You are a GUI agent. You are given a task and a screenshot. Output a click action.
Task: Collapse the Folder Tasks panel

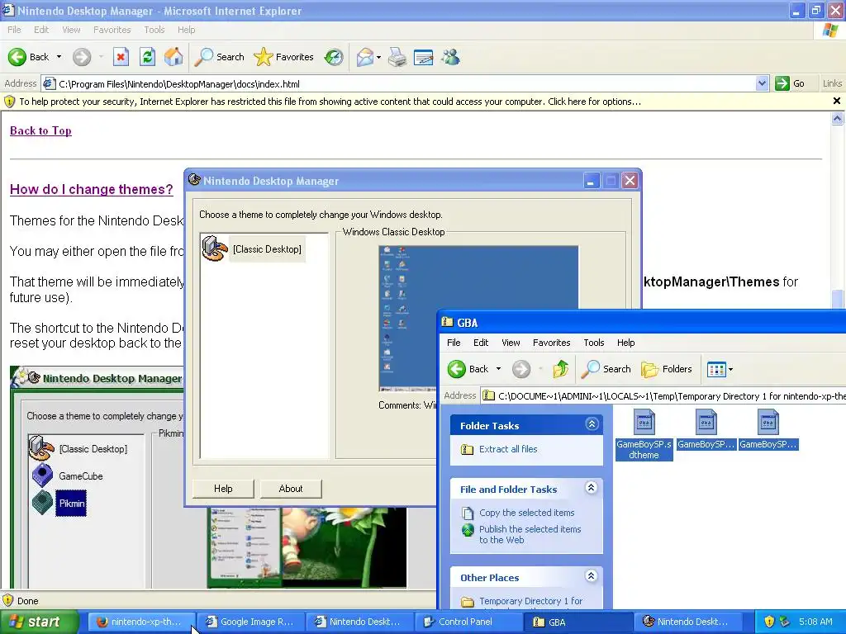click(x=592, y=424)
